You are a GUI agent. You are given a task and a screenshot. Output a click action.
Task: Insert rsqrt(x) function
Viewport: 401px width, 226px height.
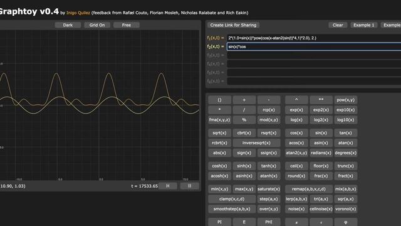click(x=269, y=133)
